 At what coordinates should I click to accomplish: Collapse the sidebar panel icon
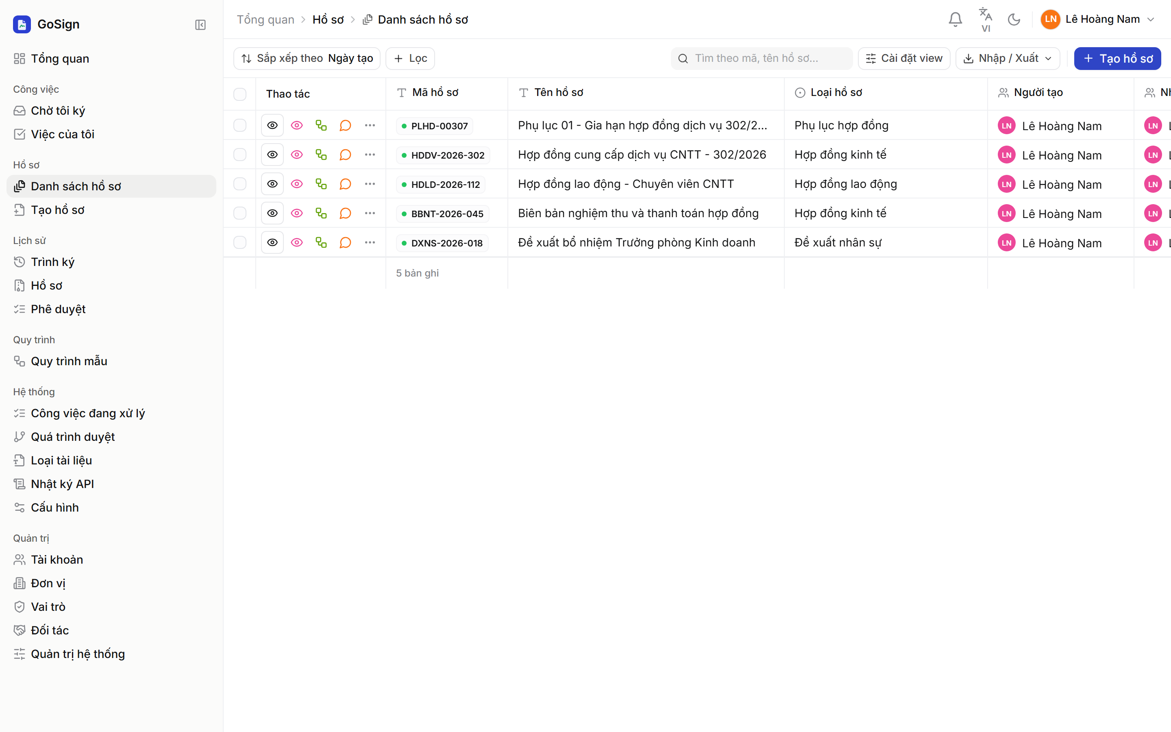pos(200,25)
